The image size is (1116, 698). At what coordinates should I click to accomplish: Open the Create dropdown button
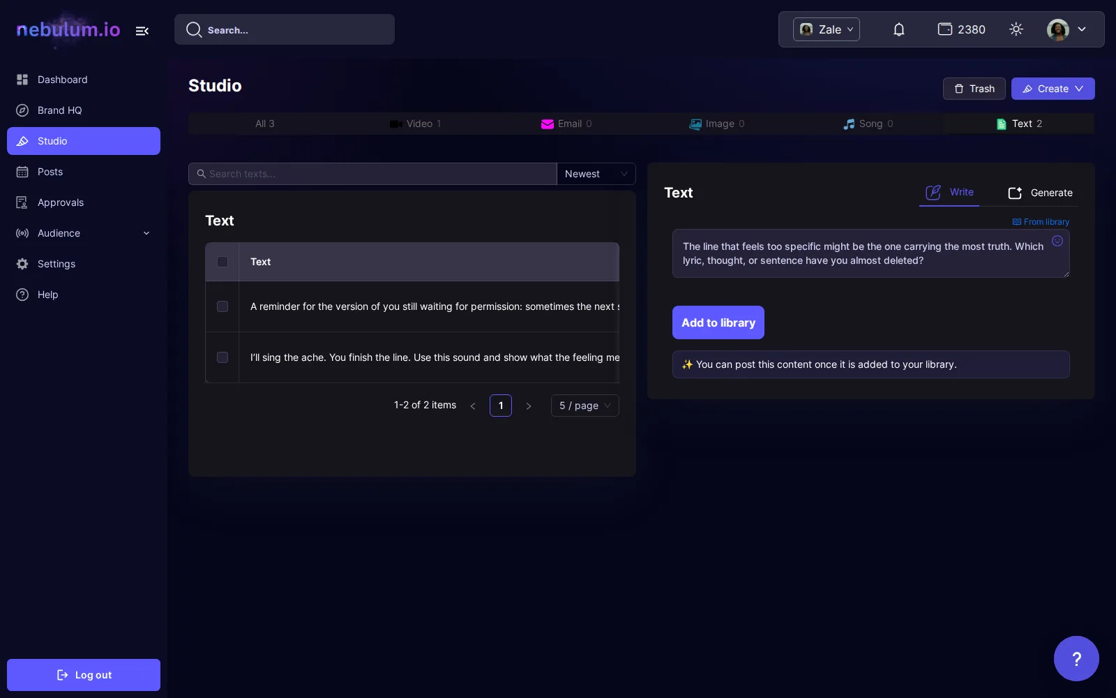(1053, 89)
